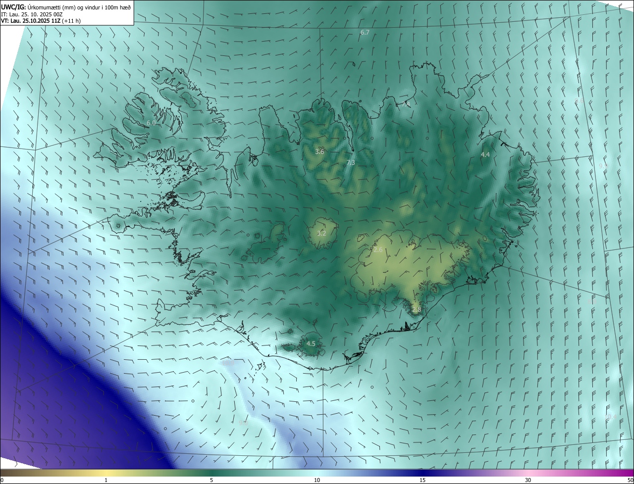Click the 2.6 value on the large glacier
The height and width of the screenshot is (484, 634).
point(378,249)
